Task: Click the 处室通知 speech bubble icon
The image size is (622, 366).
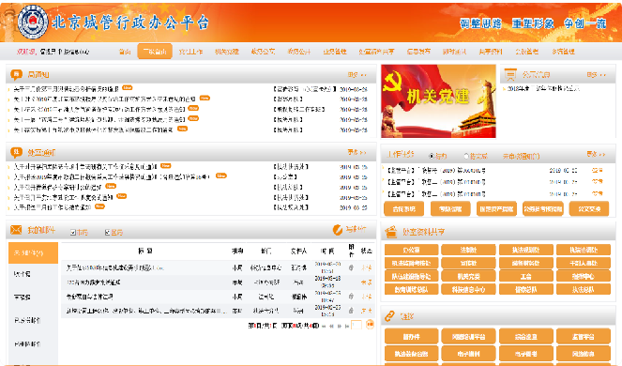Action: coord(16,152)
